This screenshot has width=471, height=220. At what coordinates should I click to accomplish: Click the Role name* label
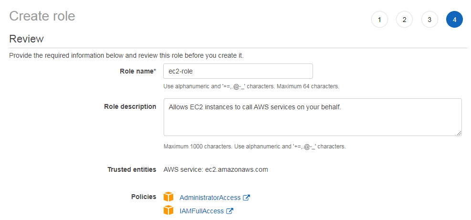(138, 71)
